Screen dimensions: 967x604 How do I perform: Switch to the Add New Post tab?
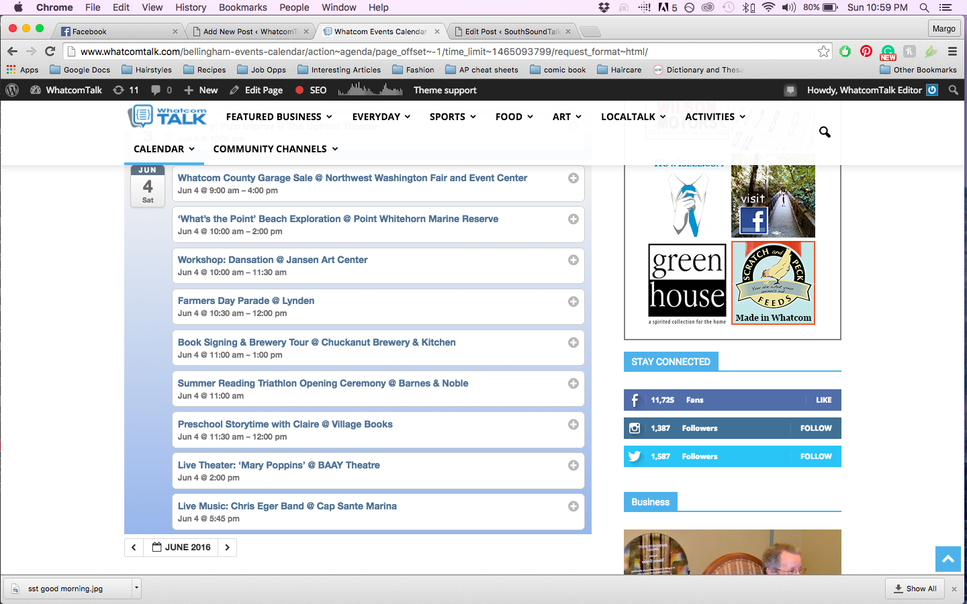pos(250,32)
